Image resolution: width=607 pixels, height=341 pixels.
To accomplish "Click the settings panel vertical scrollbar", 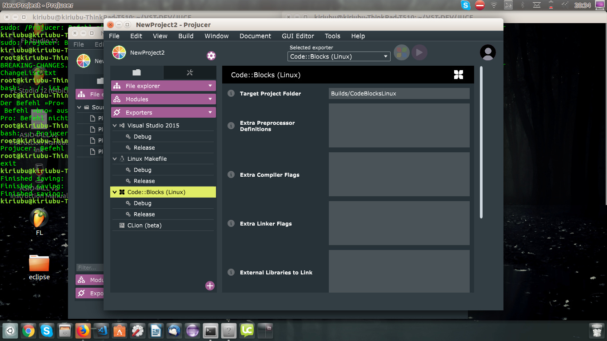I will (x=481, y=142).
